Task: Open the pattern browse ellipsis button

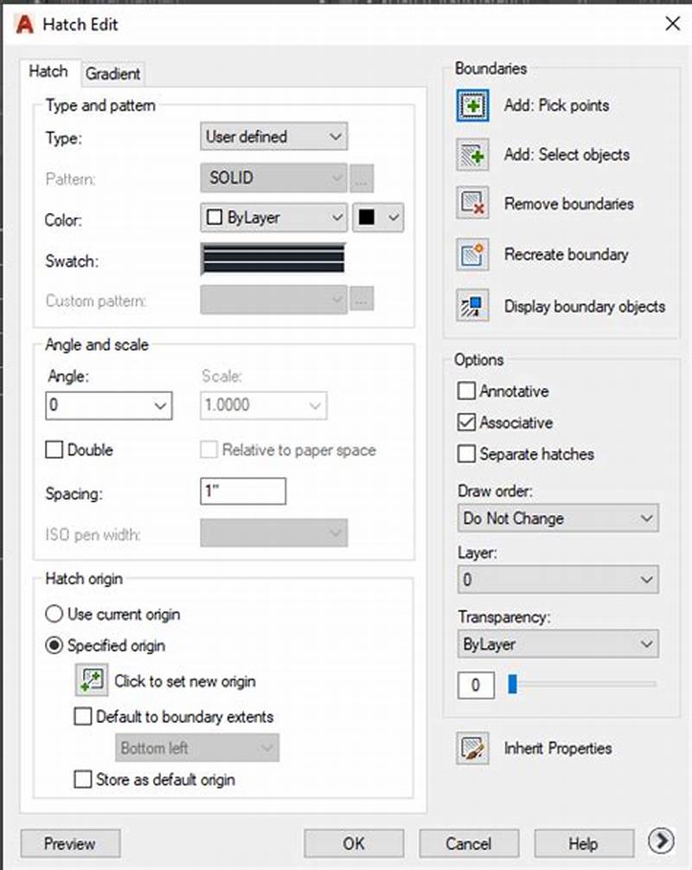Action: (x=362, y=177)
